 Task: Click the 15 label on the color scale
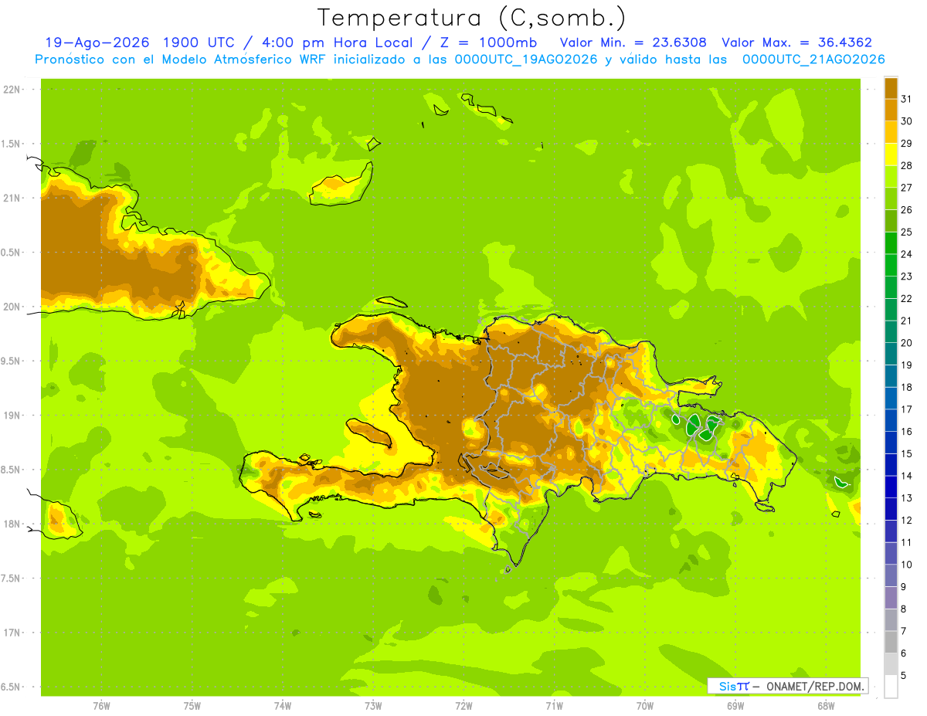click(906, 453)
